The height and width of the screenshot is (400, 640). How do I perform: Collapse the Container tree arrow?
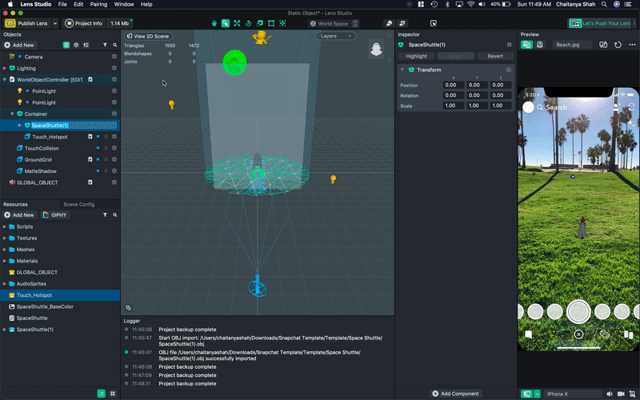click(x=12, y=114)
